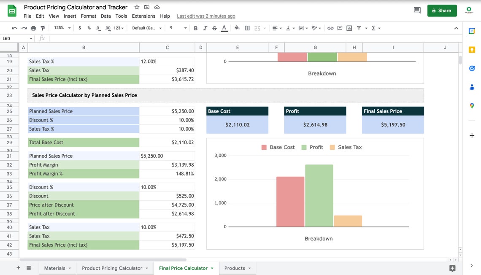Decrease decimal places from the toolbar
The image size is (481, 275).
97,28
